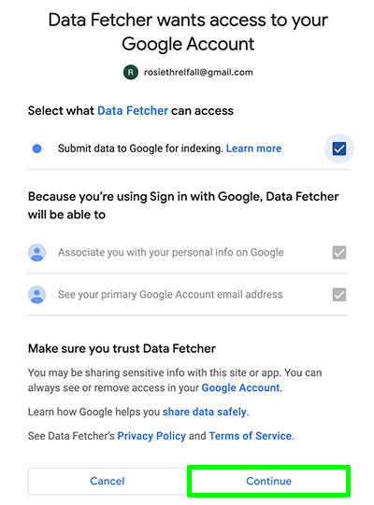The image size is (374, 505).
Task: Click the greyed See email address checkbox
Action: tap(339, 295)
